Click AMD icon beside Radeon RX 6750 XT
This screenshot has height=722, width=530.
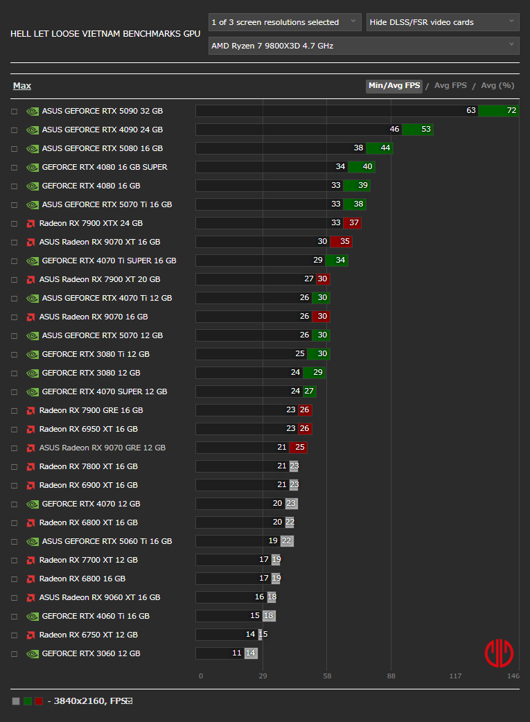31,635
